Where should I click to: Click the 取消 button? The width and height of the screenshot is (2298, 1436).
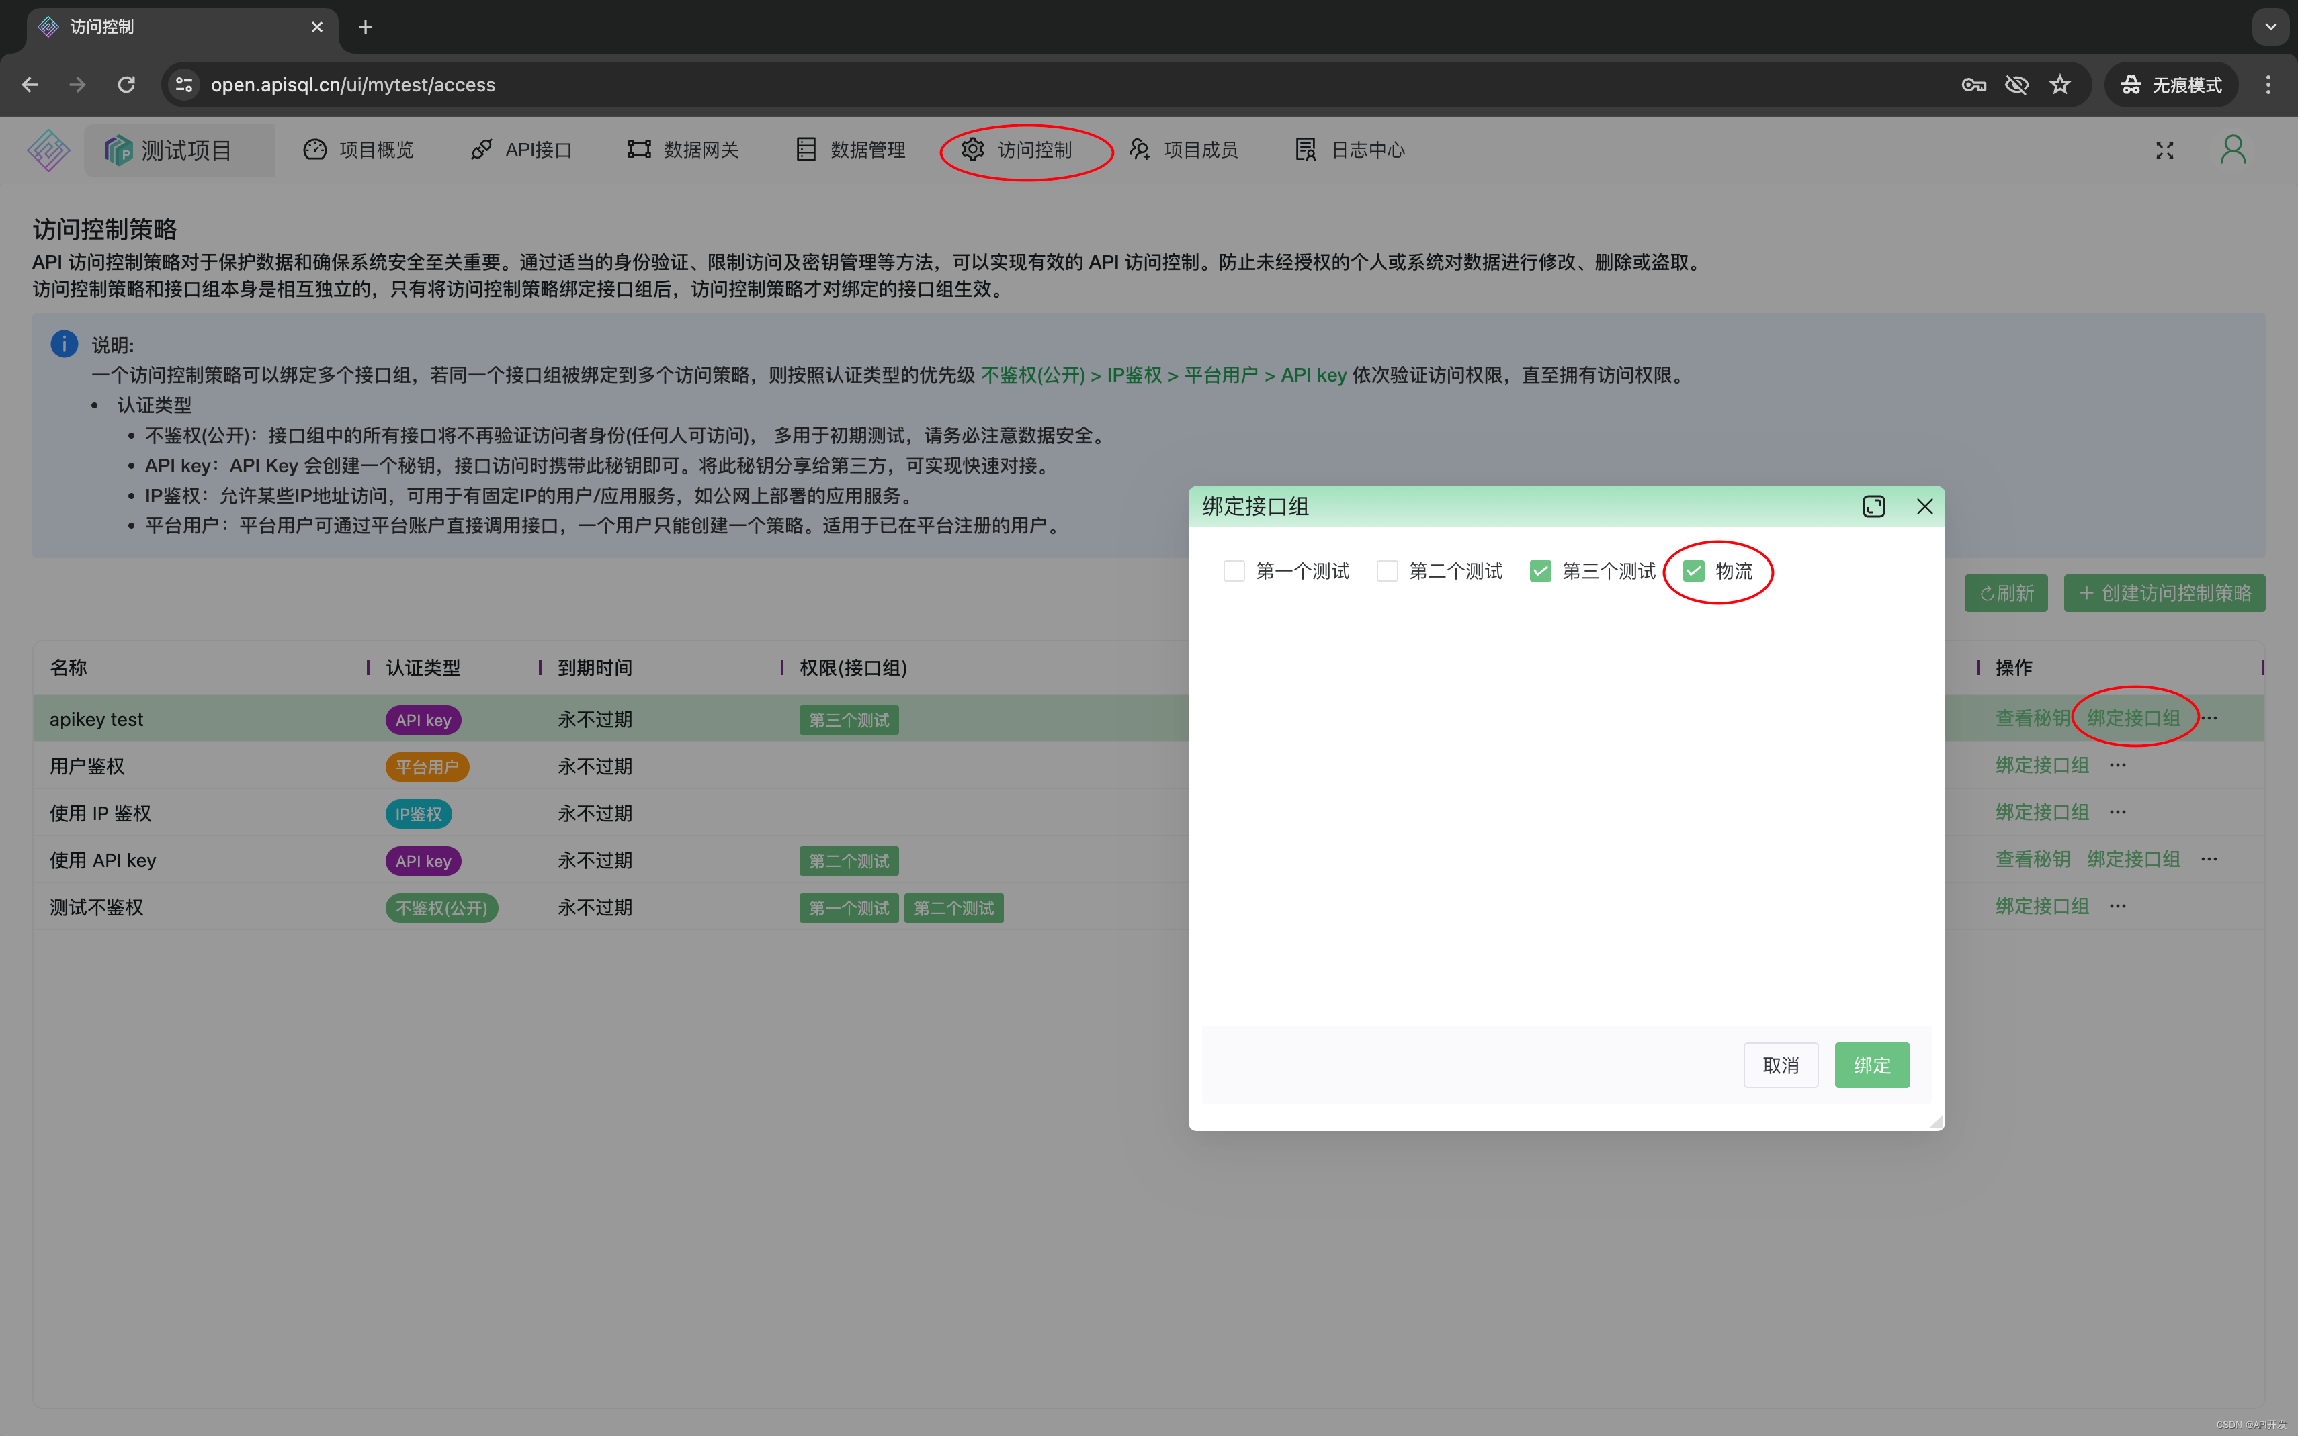tap(1780, 1065)
